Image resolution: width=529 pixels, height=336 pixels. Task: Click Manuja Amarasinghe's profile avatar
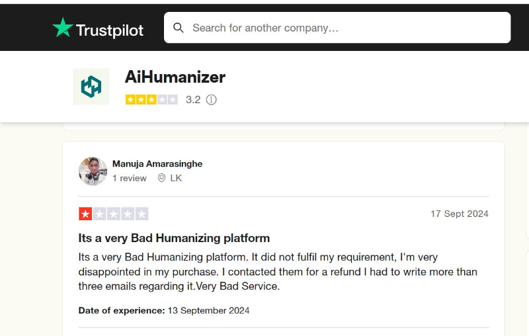point(93,171)
